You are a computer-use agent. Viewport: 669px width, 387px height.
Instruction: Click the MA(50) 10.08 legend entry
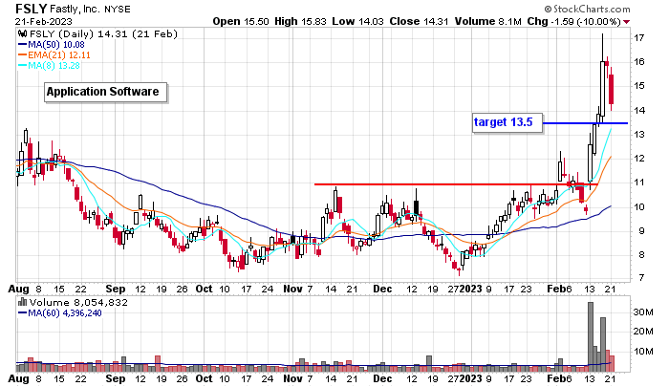coord(52,44)
